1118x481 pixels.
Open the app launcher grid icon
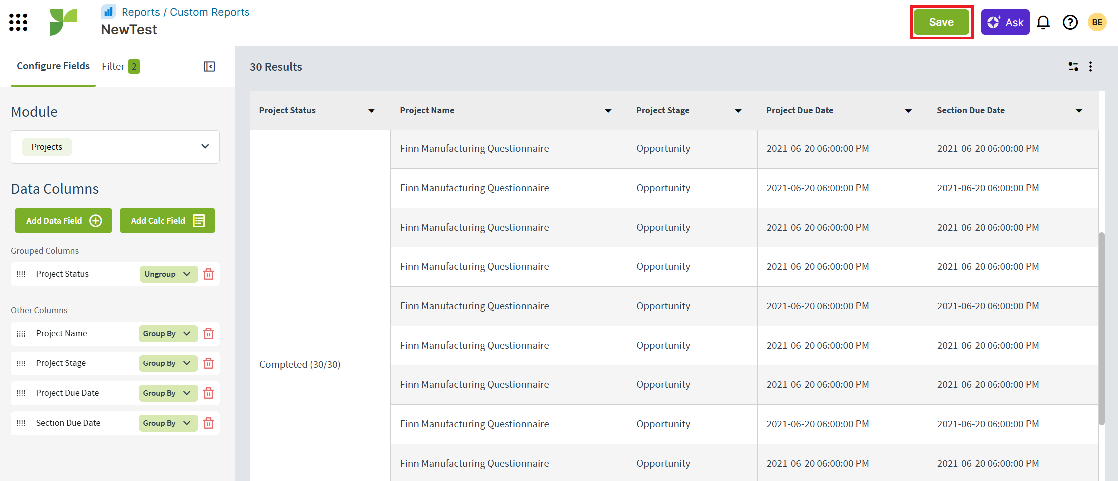[18, 22]
